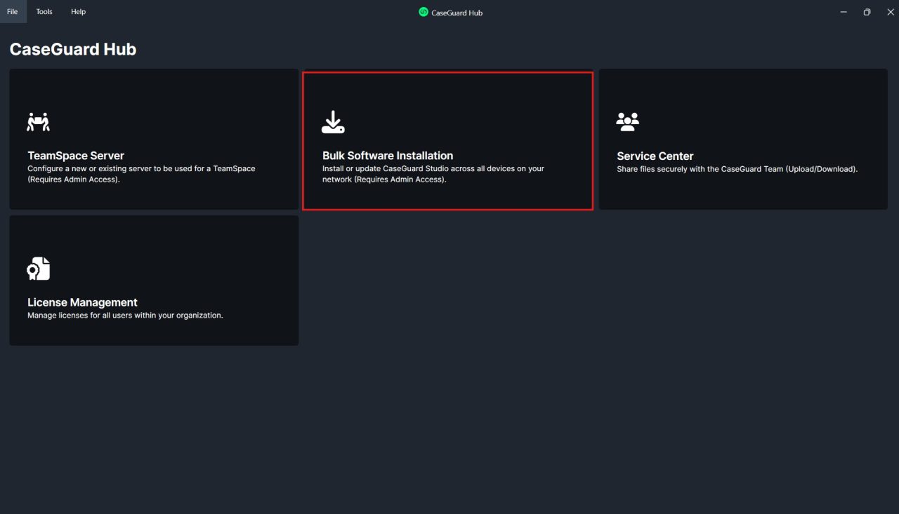Click the CaseGuard Hub title bar text
899x514 pixels.
pos(457,13)
